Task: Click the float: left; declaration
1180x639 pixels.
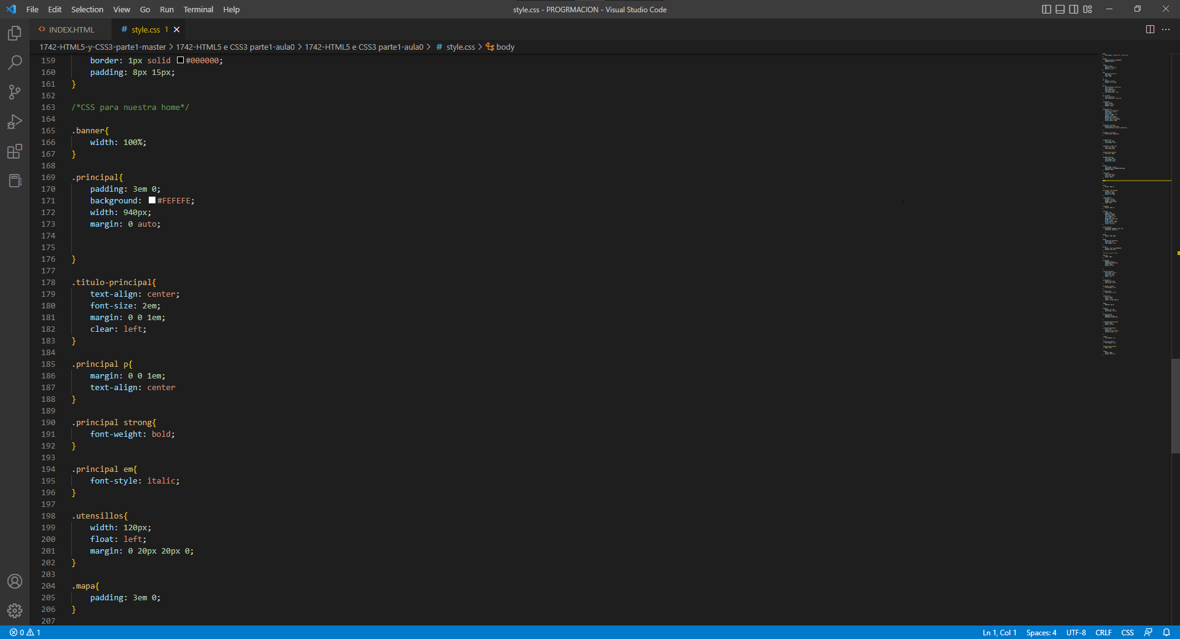Action: (x=119, y=539)
